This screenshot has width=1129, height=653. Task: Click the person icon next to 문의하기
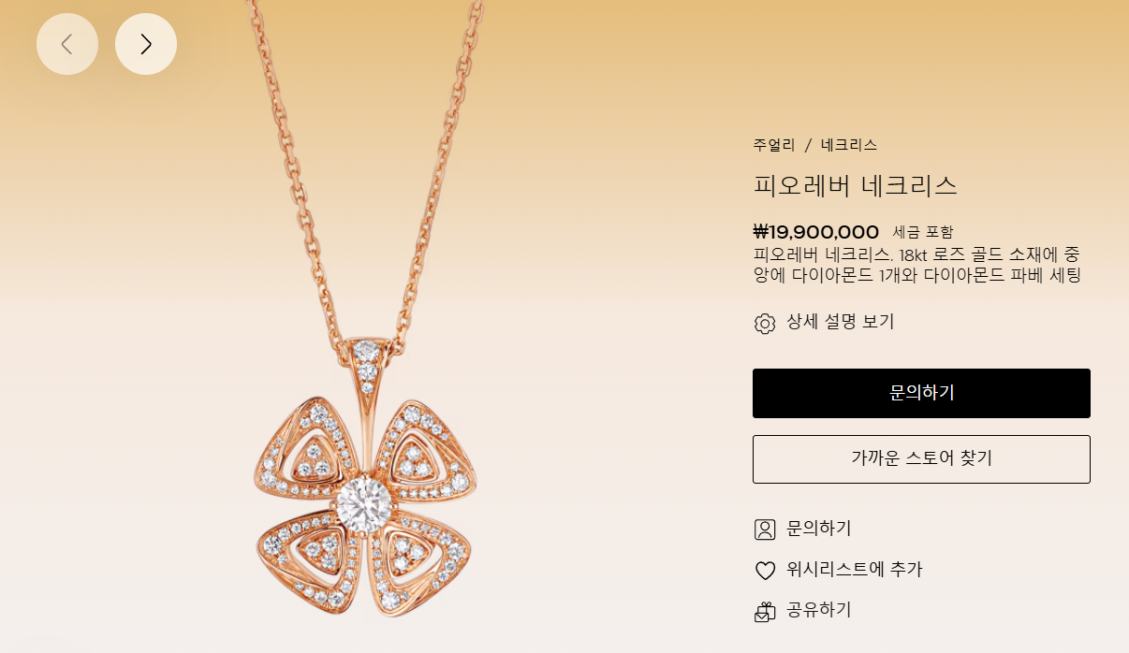[765, 530]
